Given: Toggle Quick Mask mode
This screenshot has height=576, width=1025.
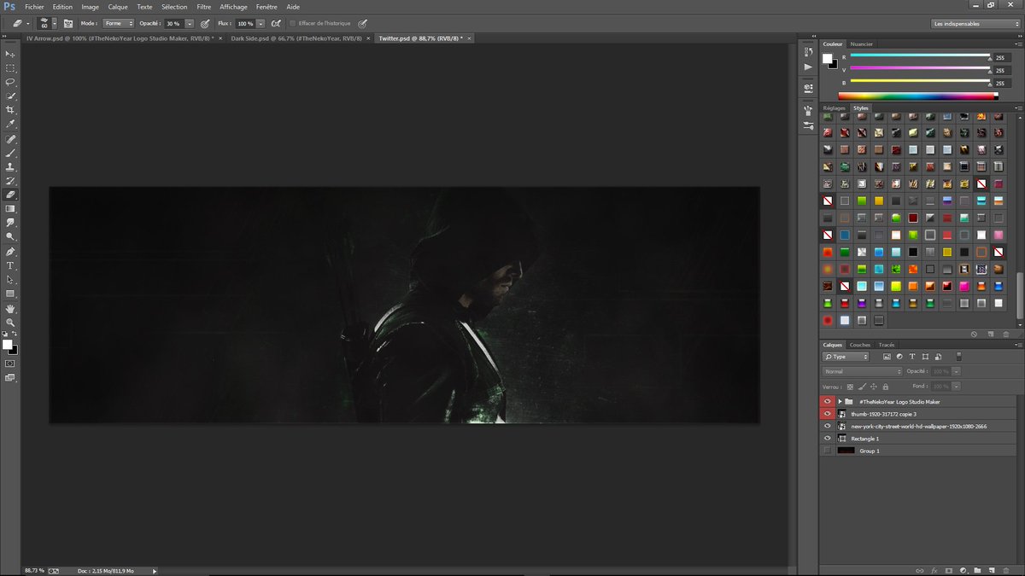Looking at the screenshot, I should coord(10,364).
